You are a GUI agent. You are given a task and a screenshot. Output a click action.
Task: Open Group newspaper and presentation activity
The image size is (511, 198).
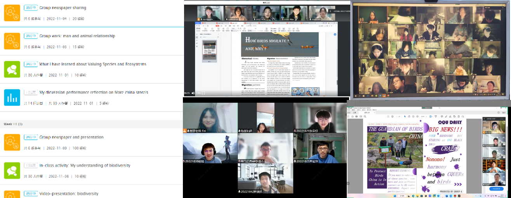71,137
